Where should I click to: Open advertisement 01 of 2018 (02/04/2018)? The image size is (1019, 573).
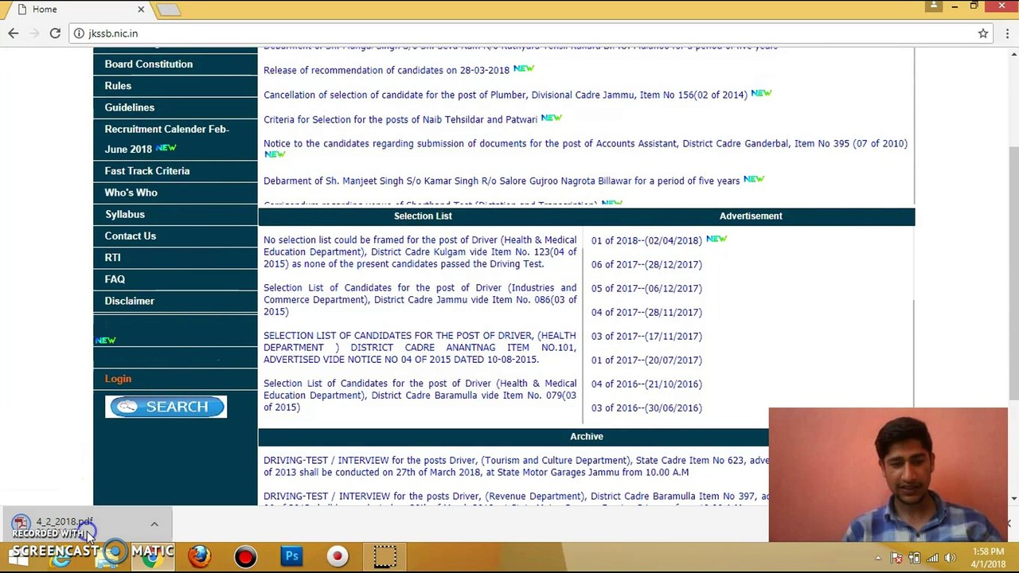tap(646, 240)
